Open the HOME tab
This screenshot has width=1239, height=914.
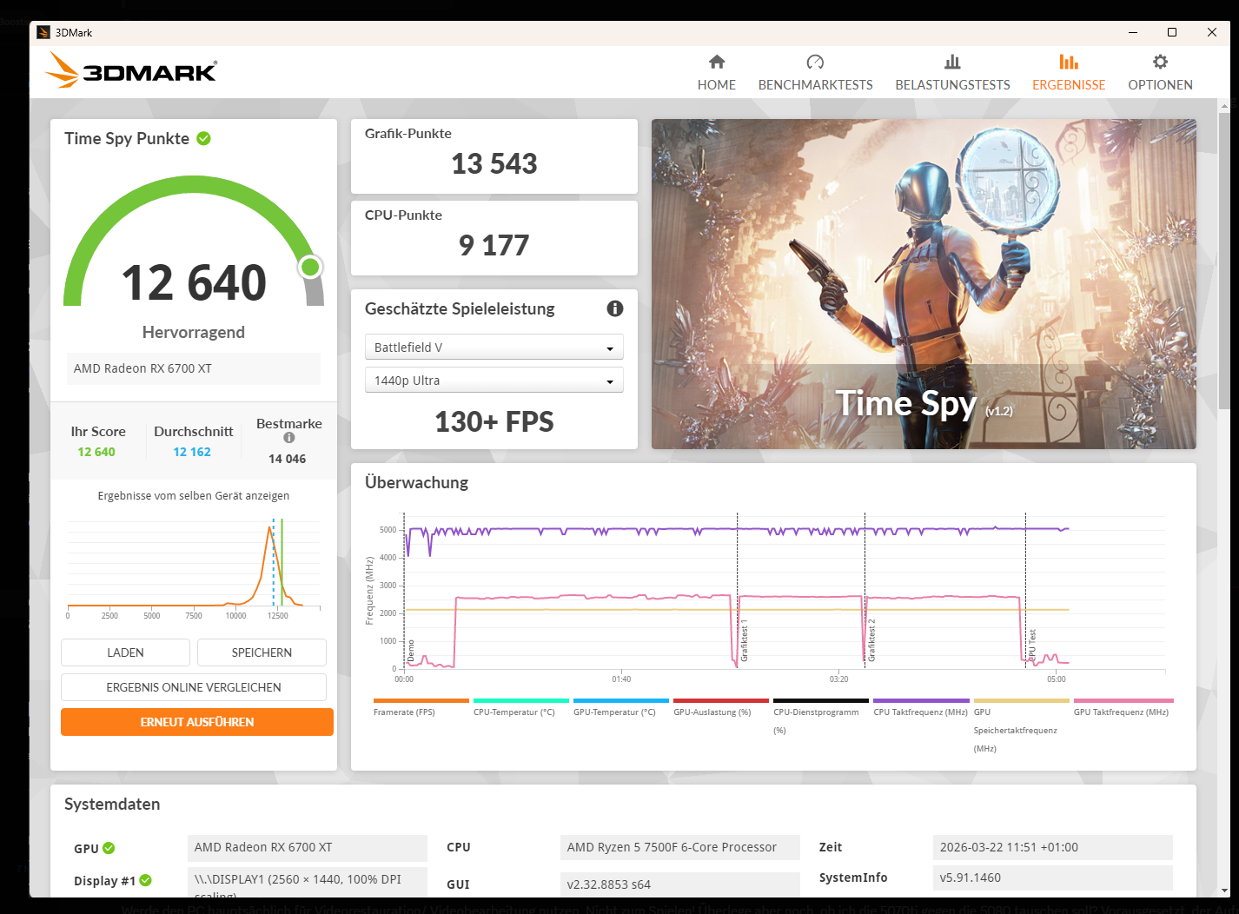[716, 73]
